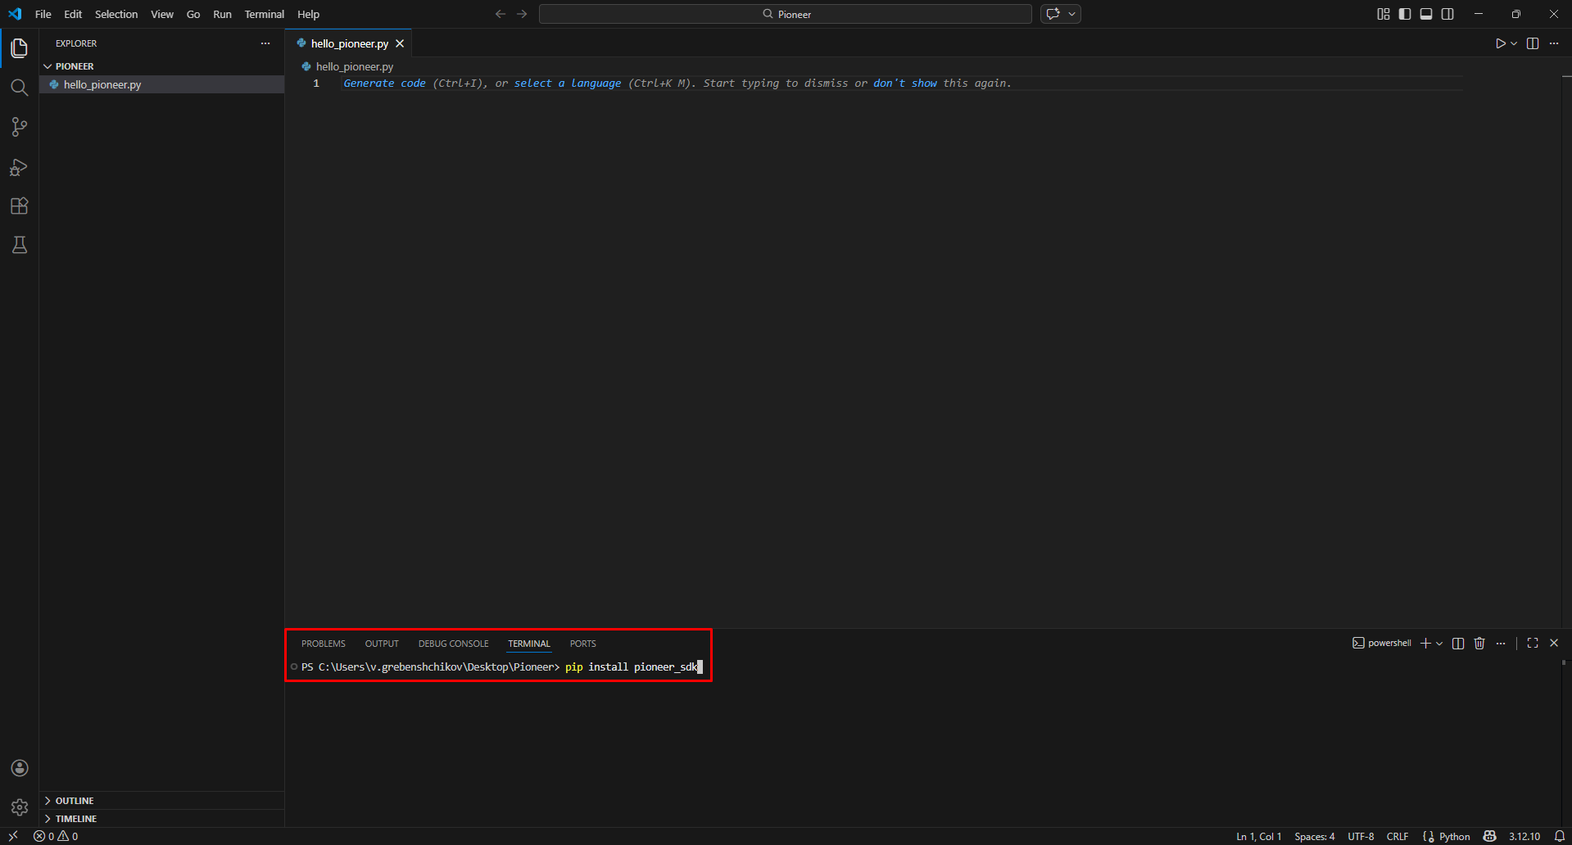The image size is (1572, 845).
Task: Split the terminal
Action: [x=1458, y=644]
